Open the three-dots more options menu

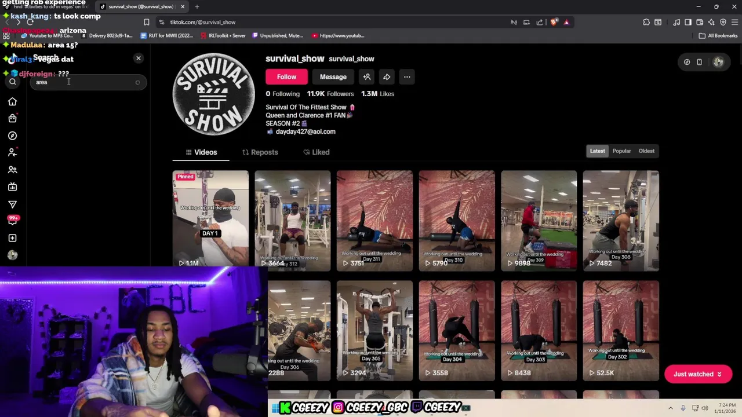tap(407, 76)
